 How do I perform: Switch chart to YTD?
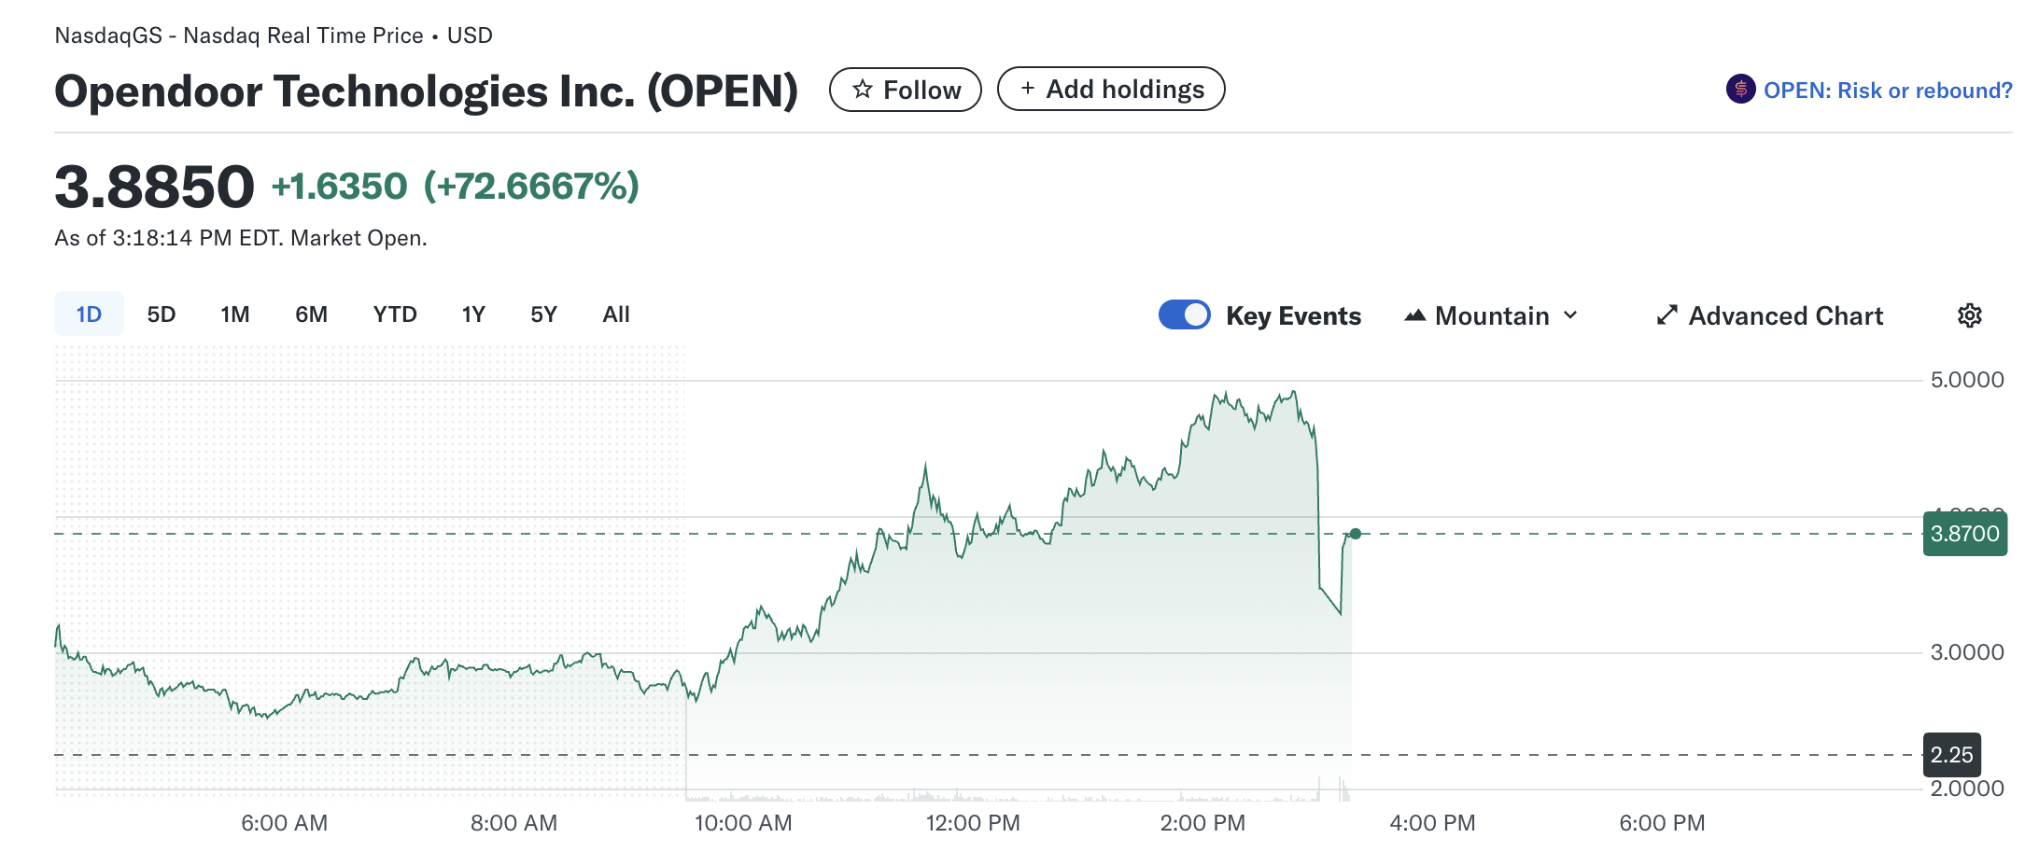point(395,314)
